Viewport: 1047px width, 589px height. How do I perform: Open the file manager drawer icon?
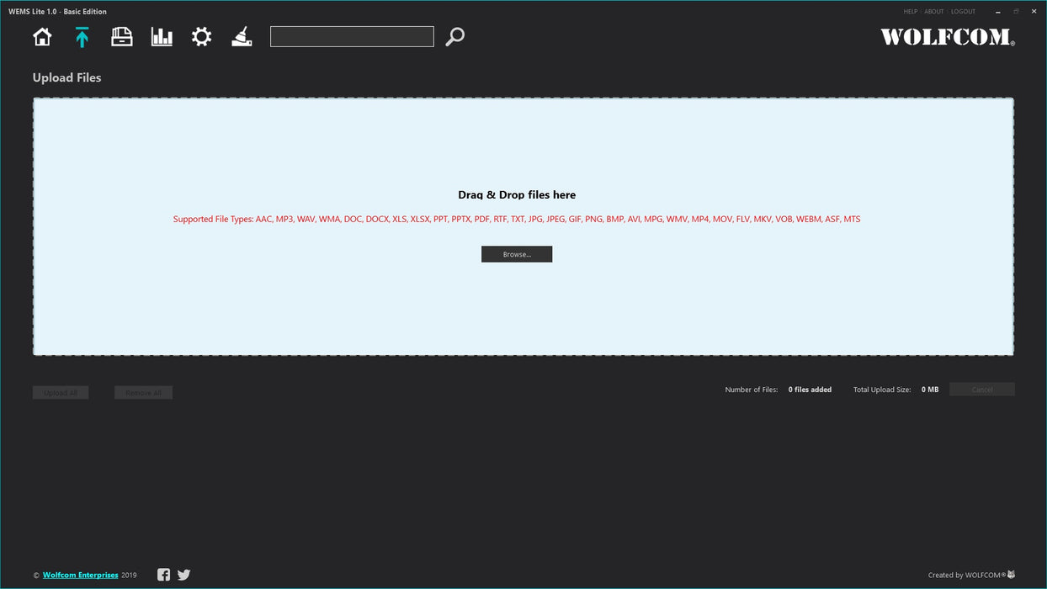(122, 37)
